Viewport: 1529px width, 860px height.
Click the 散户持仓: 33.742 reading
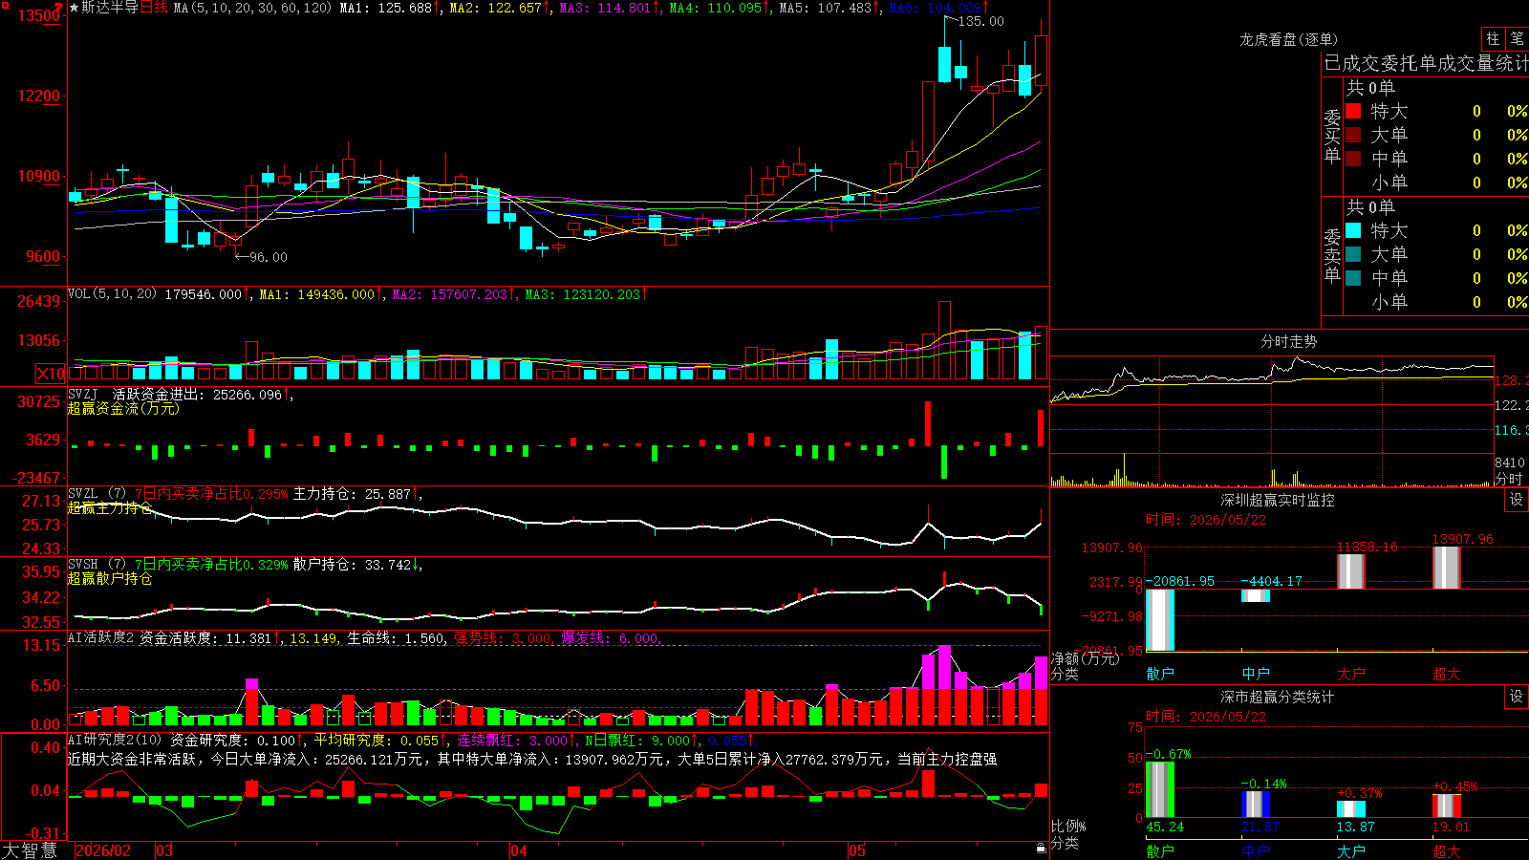point(352,565)
